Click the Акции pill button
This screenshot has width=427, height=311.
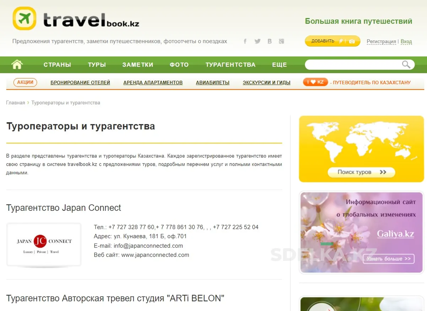click(x=25, y=82)
